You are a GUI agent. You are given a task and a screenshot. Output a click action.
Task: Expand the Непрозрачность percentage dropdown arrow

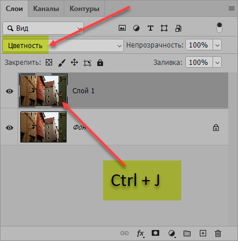pos(217,45)
